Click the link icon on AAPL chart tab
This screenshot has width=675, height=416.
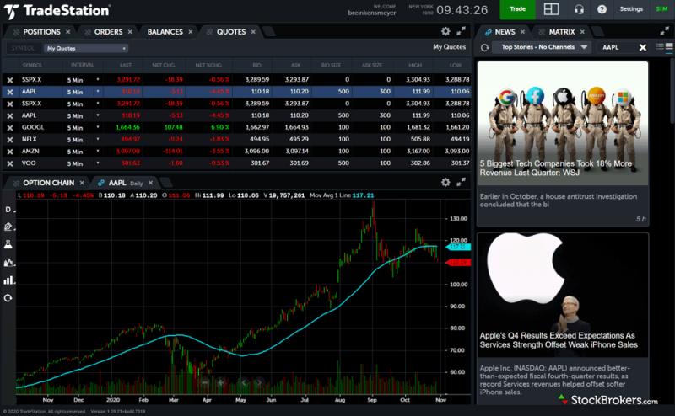click(101, 183)
